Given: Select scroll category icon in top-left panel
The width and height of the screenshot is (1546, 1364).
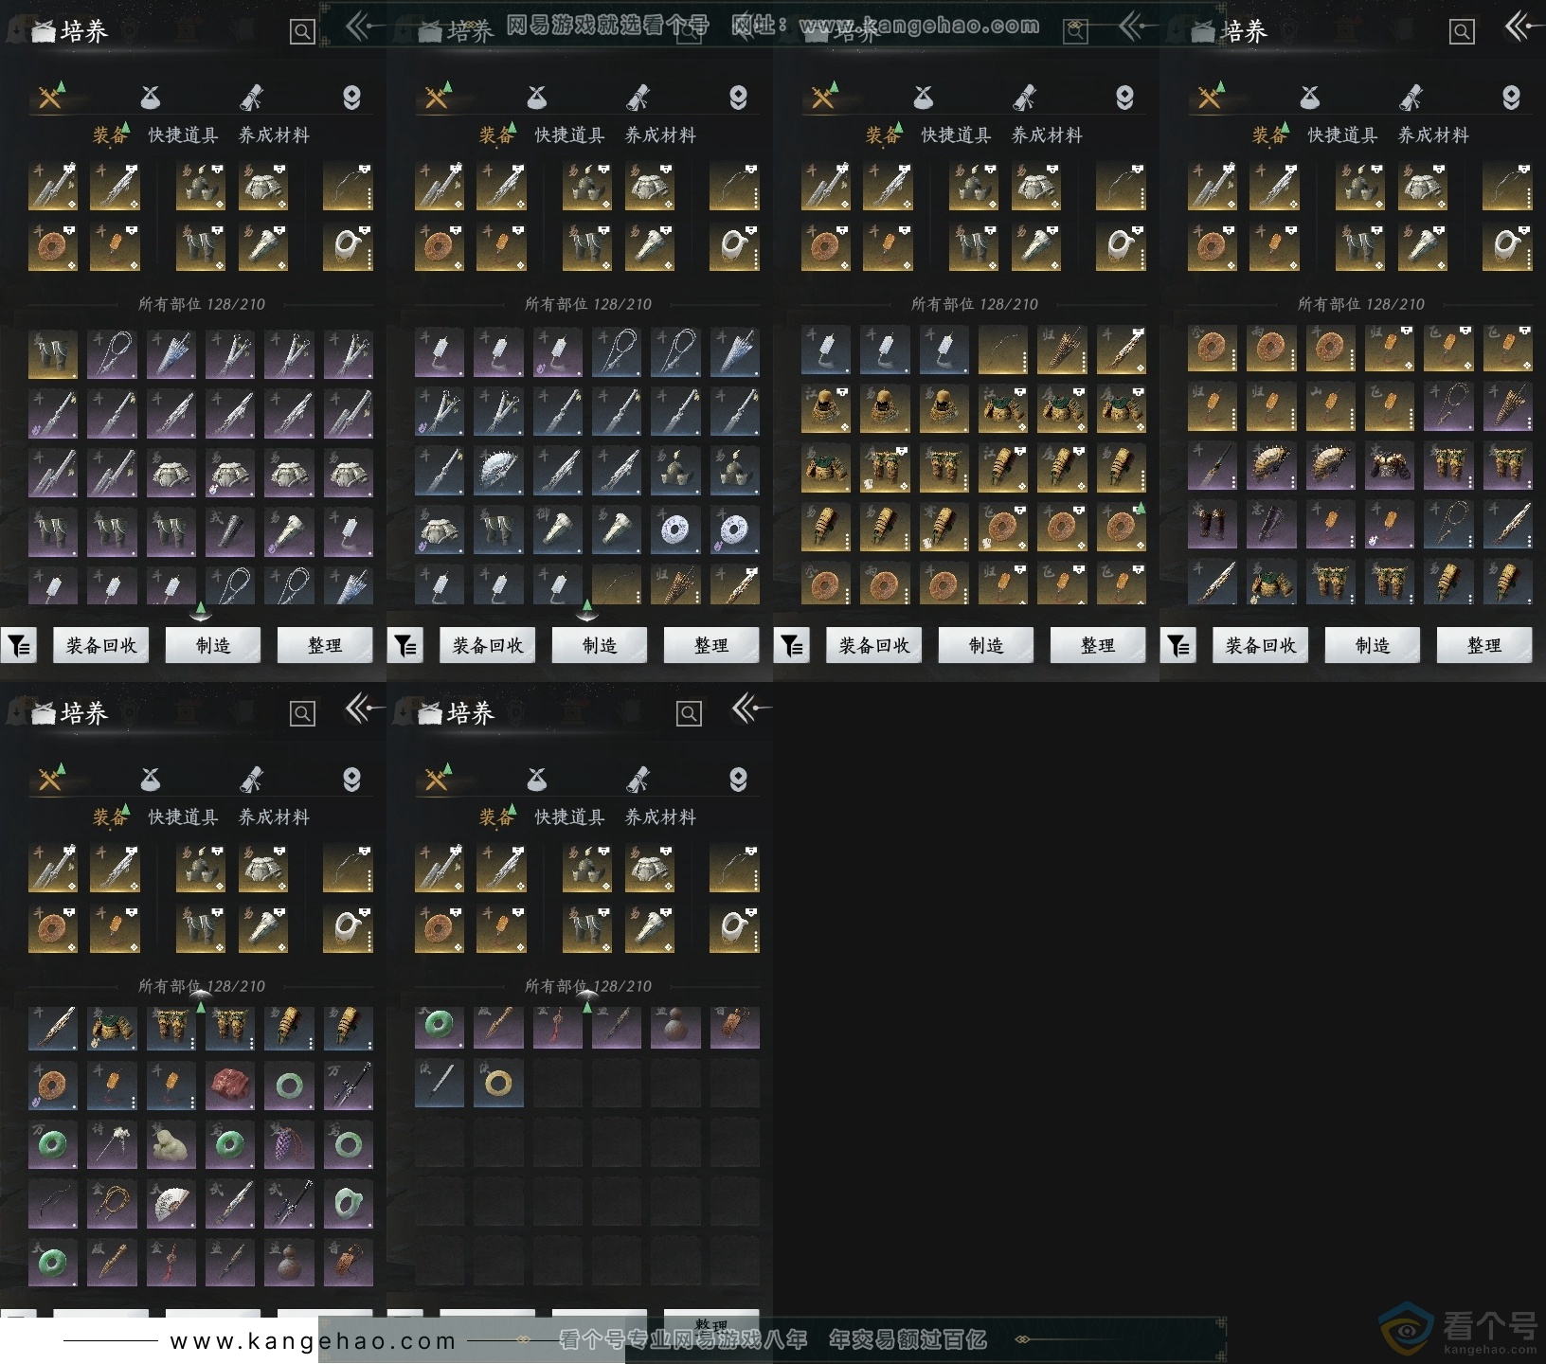Looking at the screenshot, I should pos(251,97).
